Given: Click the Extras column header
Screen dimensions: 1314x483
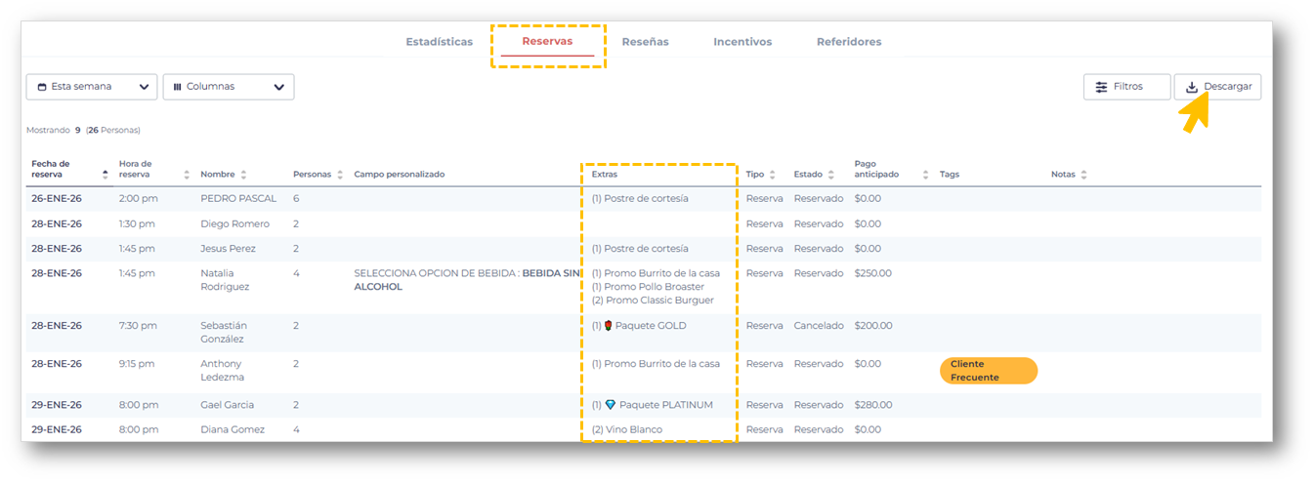Looking at the screenshot, I should pyautogui.click(x=605, y=175).
